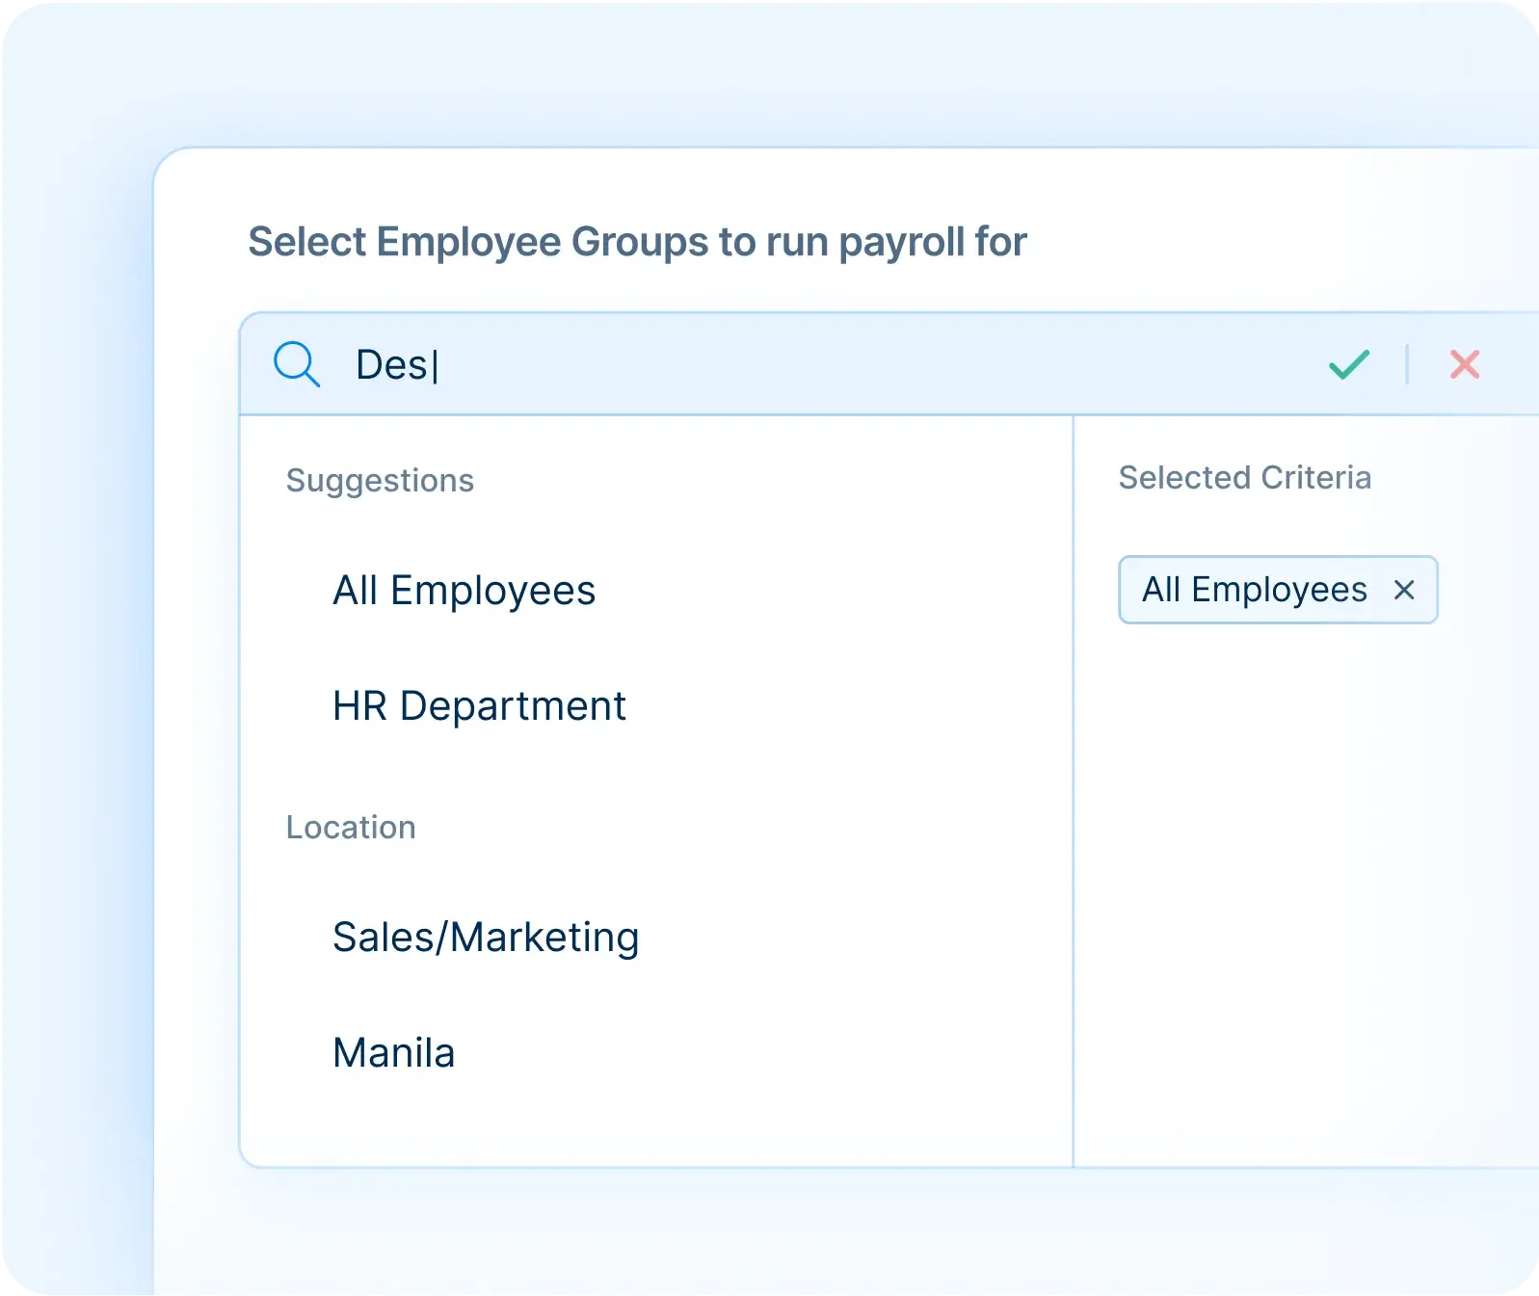
Task: Choose Sales/Marketing under Location
Action: click(x=486, y=936)
